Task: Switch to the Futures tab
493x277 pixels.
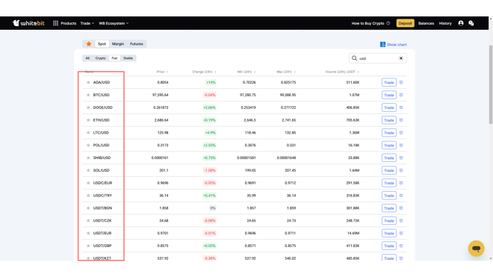Action: pyautogui.click(x=137, y=44)
